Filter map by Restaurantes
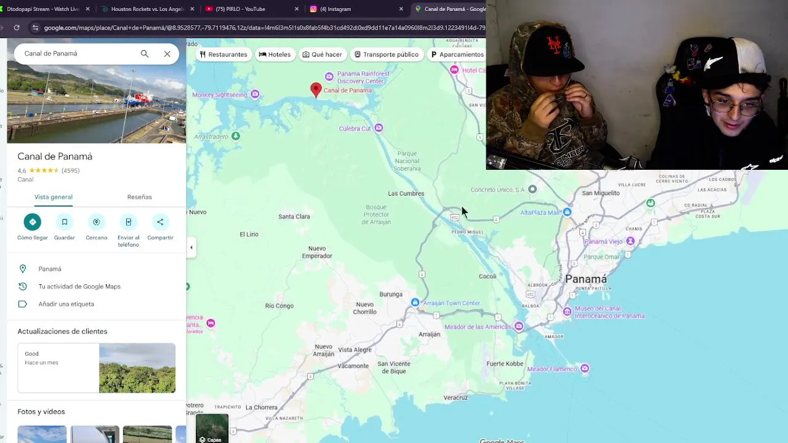 click(x=223, y=54)
